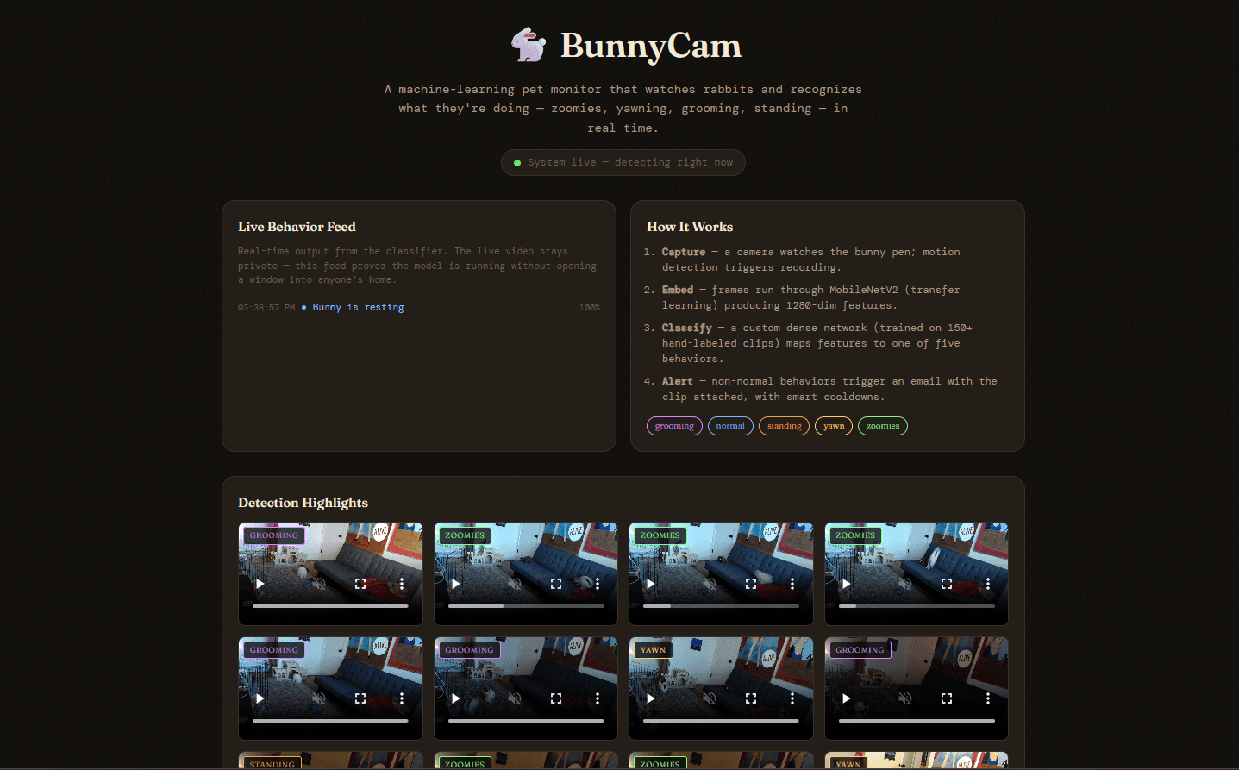Open fullscreen on middle top-row Zoomies clip
Screen dimensions: 1239x770
(x=751, y=584)
